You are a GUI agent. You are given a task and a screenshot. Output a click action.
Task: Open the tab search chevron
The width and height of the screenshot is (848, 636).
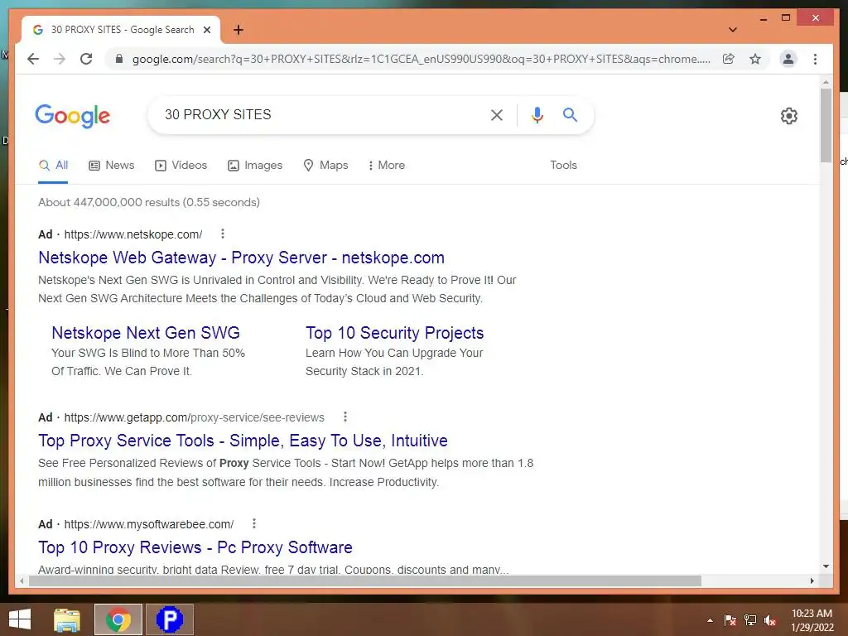733,30
